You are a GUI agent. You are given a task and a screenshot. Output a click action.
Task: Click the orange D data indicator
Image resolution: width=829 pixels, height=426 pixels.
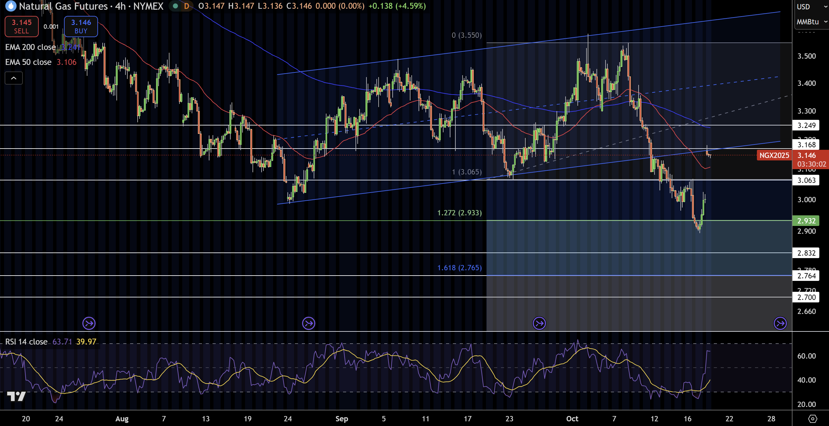186,6
